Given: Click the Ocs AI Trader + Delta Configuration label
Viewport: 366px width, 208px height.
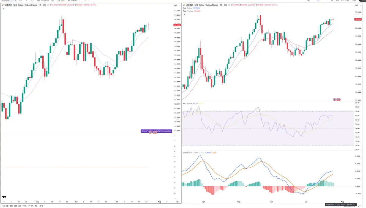Looking at the screenshot, I should (156, 131).
